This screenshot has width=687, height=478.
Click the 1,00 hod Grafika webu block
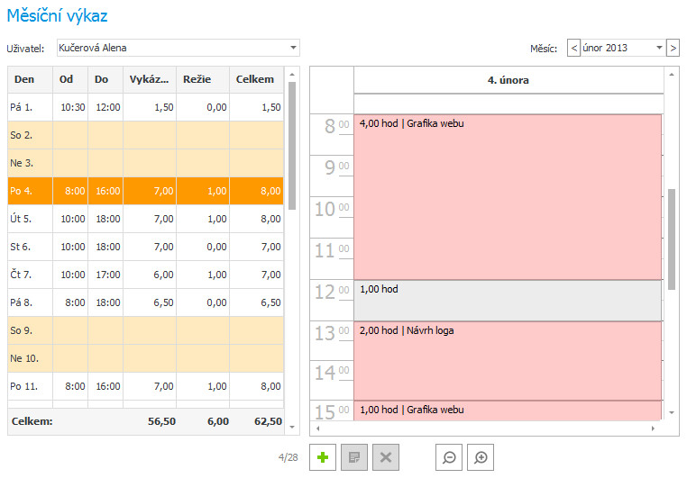tap(508, 411)
